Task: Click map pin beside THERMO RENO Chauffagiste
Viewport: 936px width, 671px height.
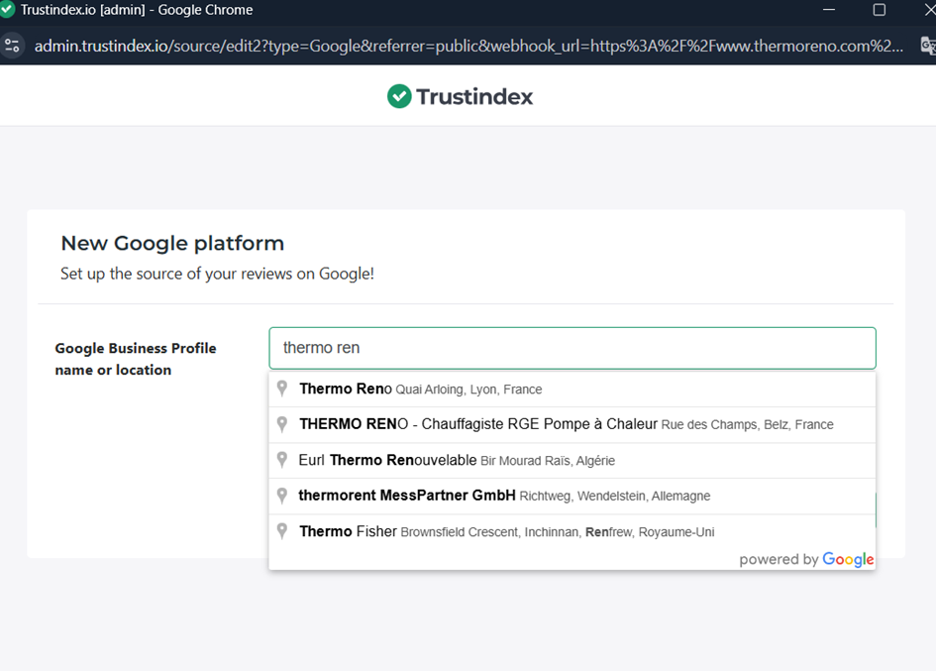Action: coord(282,424)
